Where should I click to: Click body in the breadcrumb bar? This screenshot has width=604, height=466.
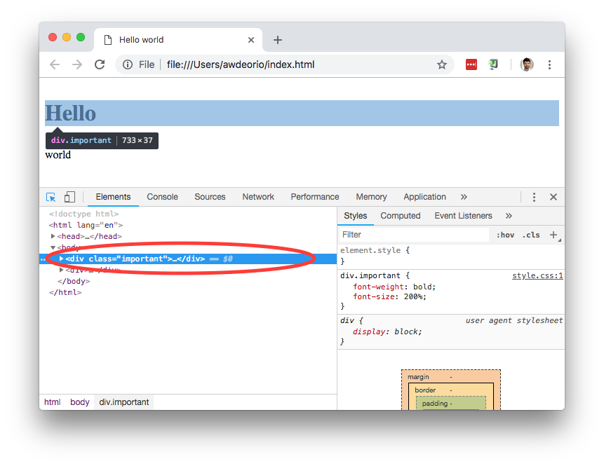[80, 402]
